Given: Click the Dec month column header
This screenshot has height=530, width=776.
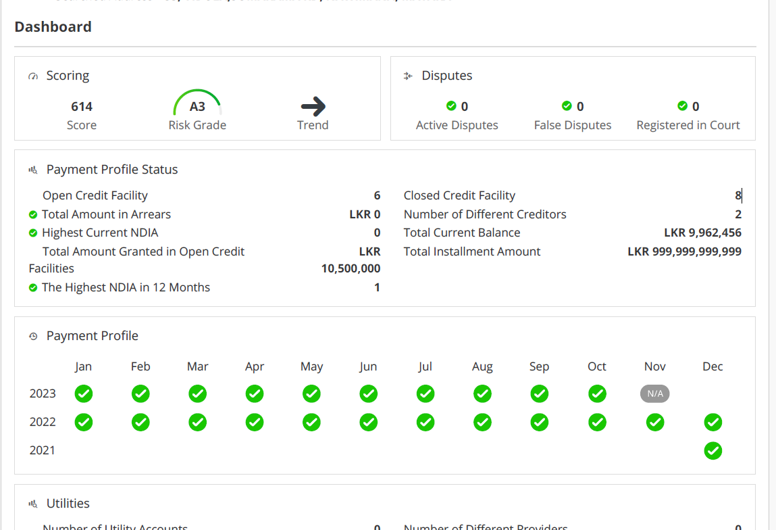Looking at the screenshot, I should click(713, 366).
